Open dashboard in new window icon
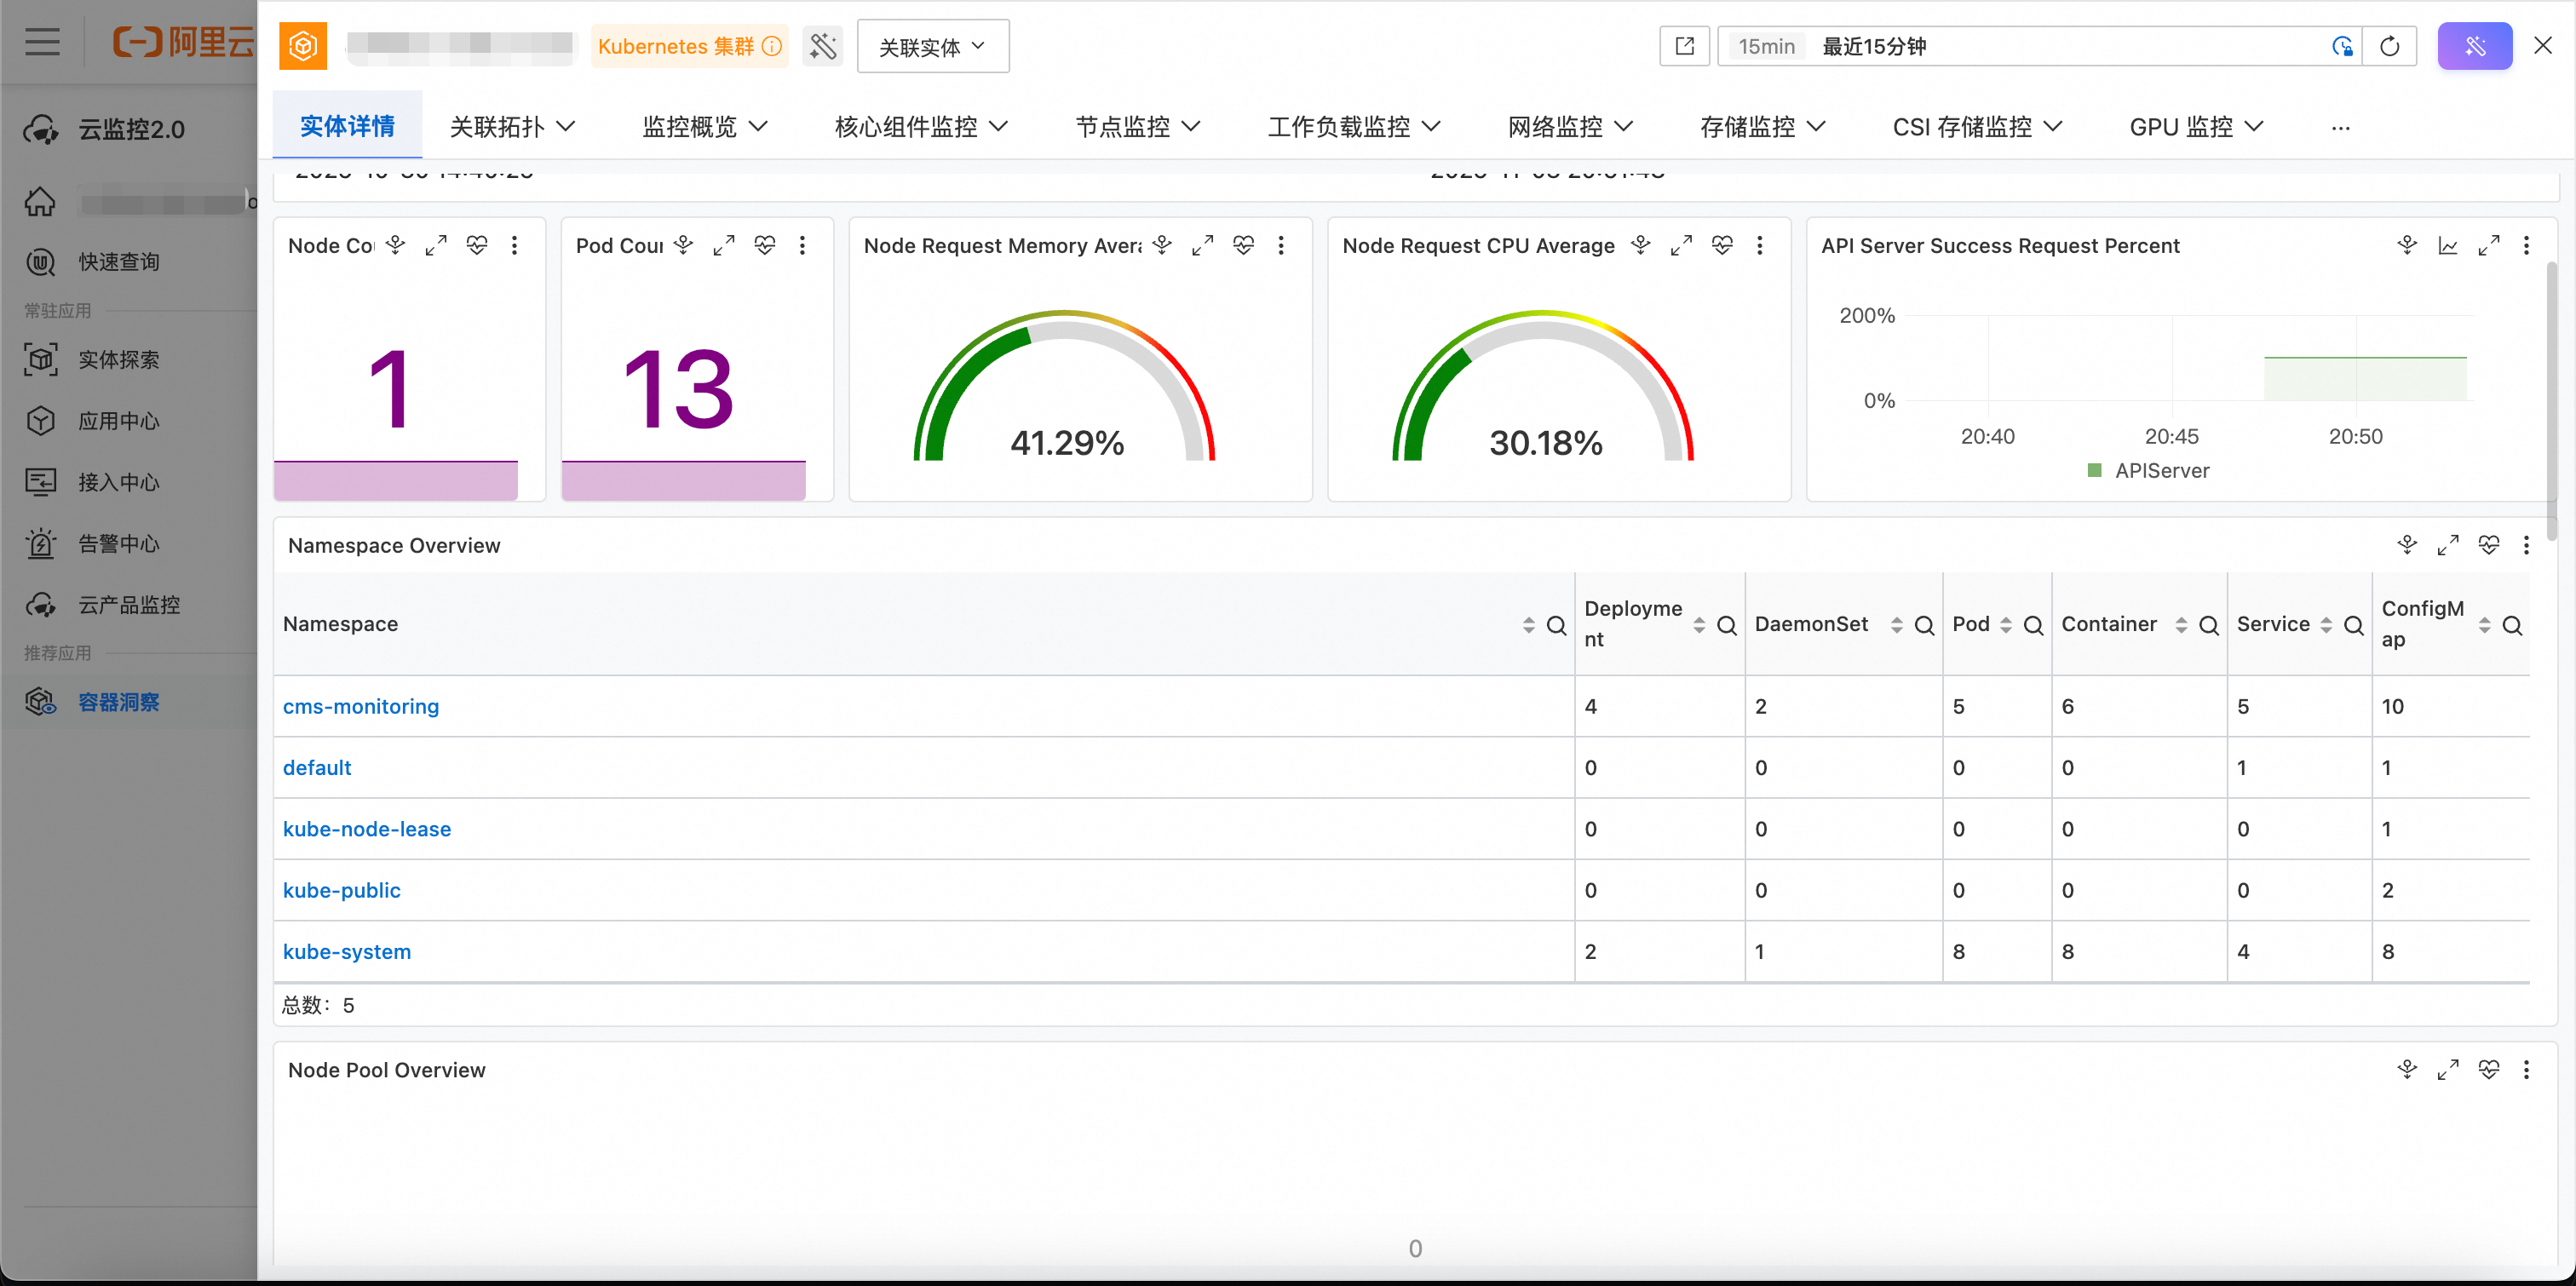Viewport: 2576px width, 1286px height. tap(1684, 46)
